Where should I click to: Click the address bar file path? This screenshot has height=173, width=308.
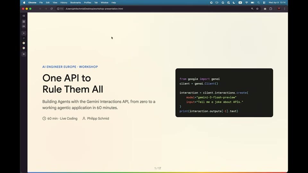point(94,9)
